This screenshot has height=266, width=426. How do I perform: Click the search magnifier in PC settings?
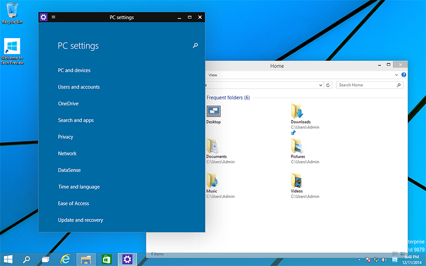click(195, 46)
